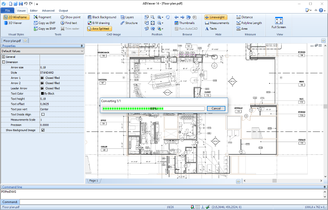Viewport: 328px width, 210px height.
Task: Click the 3D Viewer visual style
Action: click(x=13, y=23)
